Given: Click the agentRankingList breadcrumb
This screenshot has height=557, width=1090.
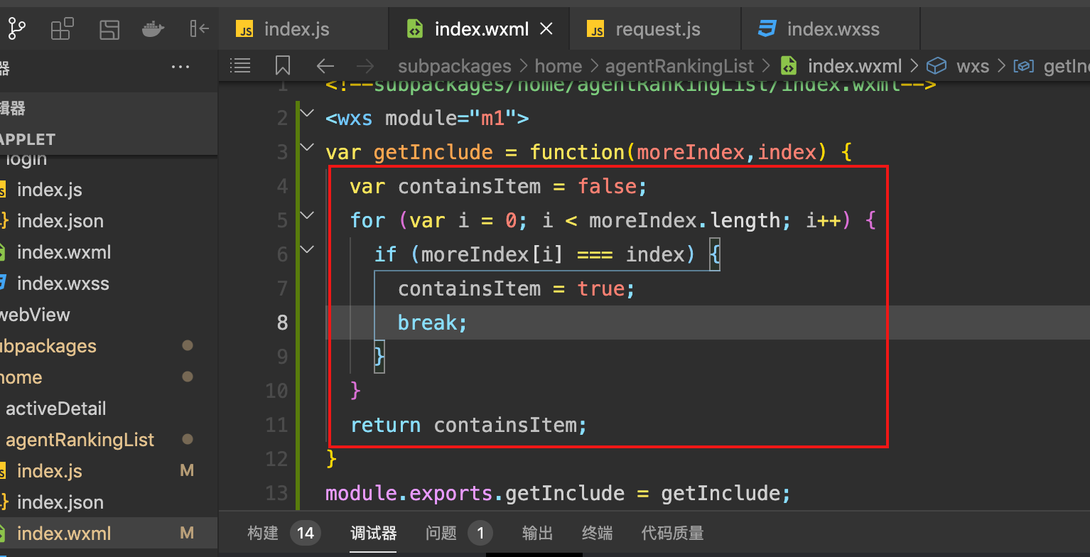Looking at the screenshot, I should [x=679, y=66].
